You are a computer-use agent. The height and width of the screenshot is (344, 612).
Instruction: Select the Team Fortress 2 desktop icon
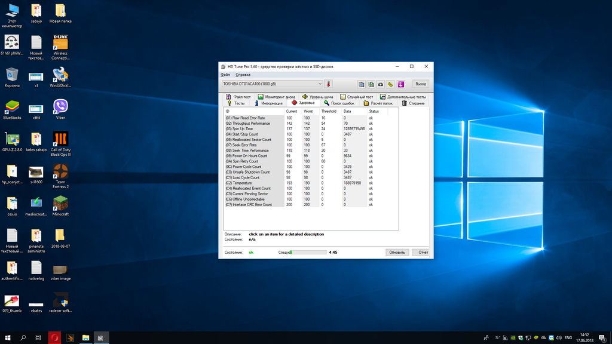click(x=60, y=176)
